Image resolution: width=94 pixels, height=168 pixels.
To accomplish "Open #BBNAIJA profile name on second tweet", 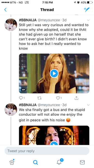I will pos(28,105).
